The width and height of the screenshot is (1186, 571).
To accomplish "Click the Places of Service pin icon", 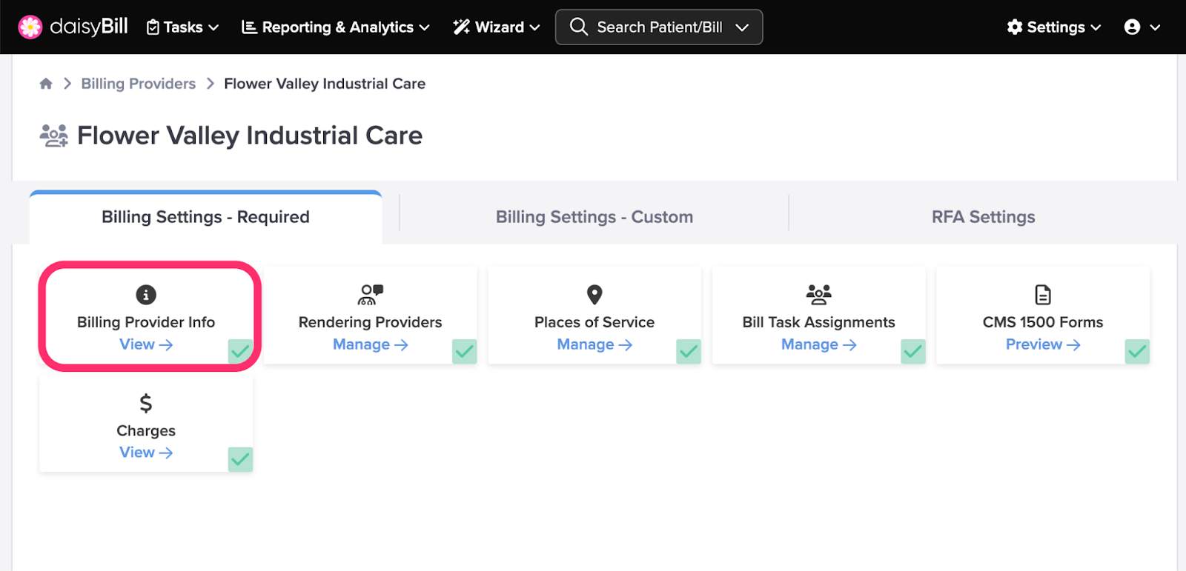I will tap(594, 295).
